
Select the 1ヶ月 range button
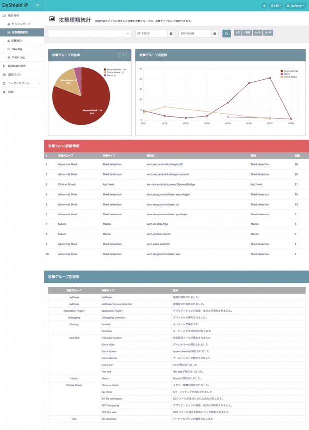(257, 32)
